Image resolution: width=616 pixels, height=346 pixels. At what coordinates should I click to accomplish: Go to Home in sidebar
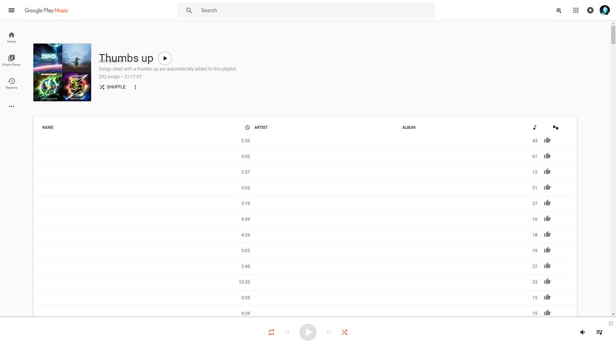click(11, 37)
